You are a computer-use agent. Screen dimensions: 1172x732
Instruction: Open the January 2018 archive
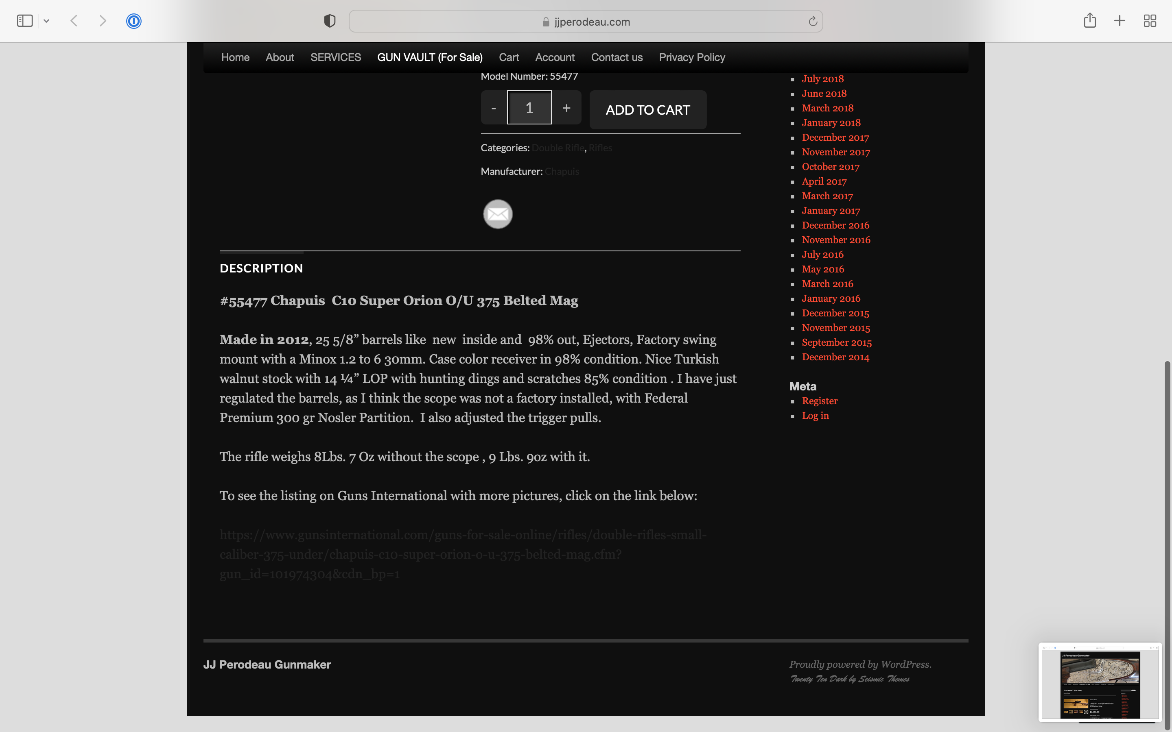(x=831, y=123)
